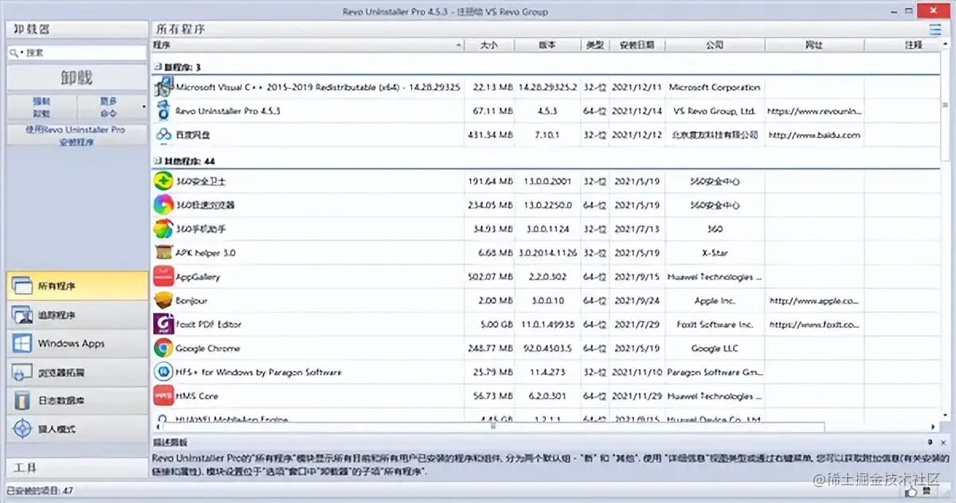
Task: Open the 浏览器拓展 sidebar tab
Action: coord(77,372)
